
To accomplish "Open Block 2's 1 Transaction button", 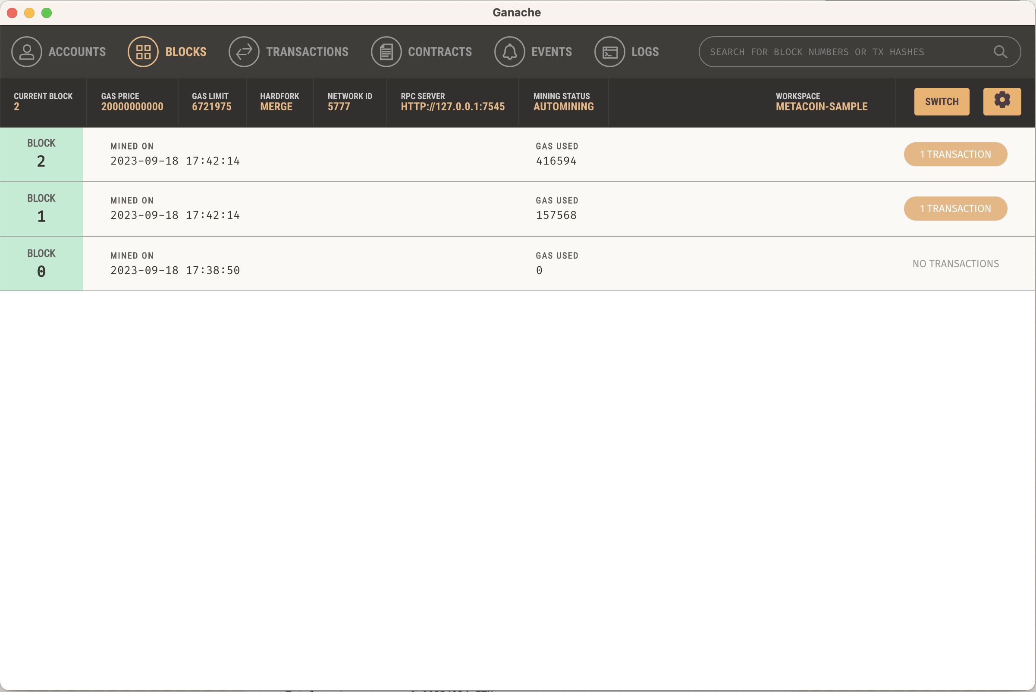I will pos(955,154).
